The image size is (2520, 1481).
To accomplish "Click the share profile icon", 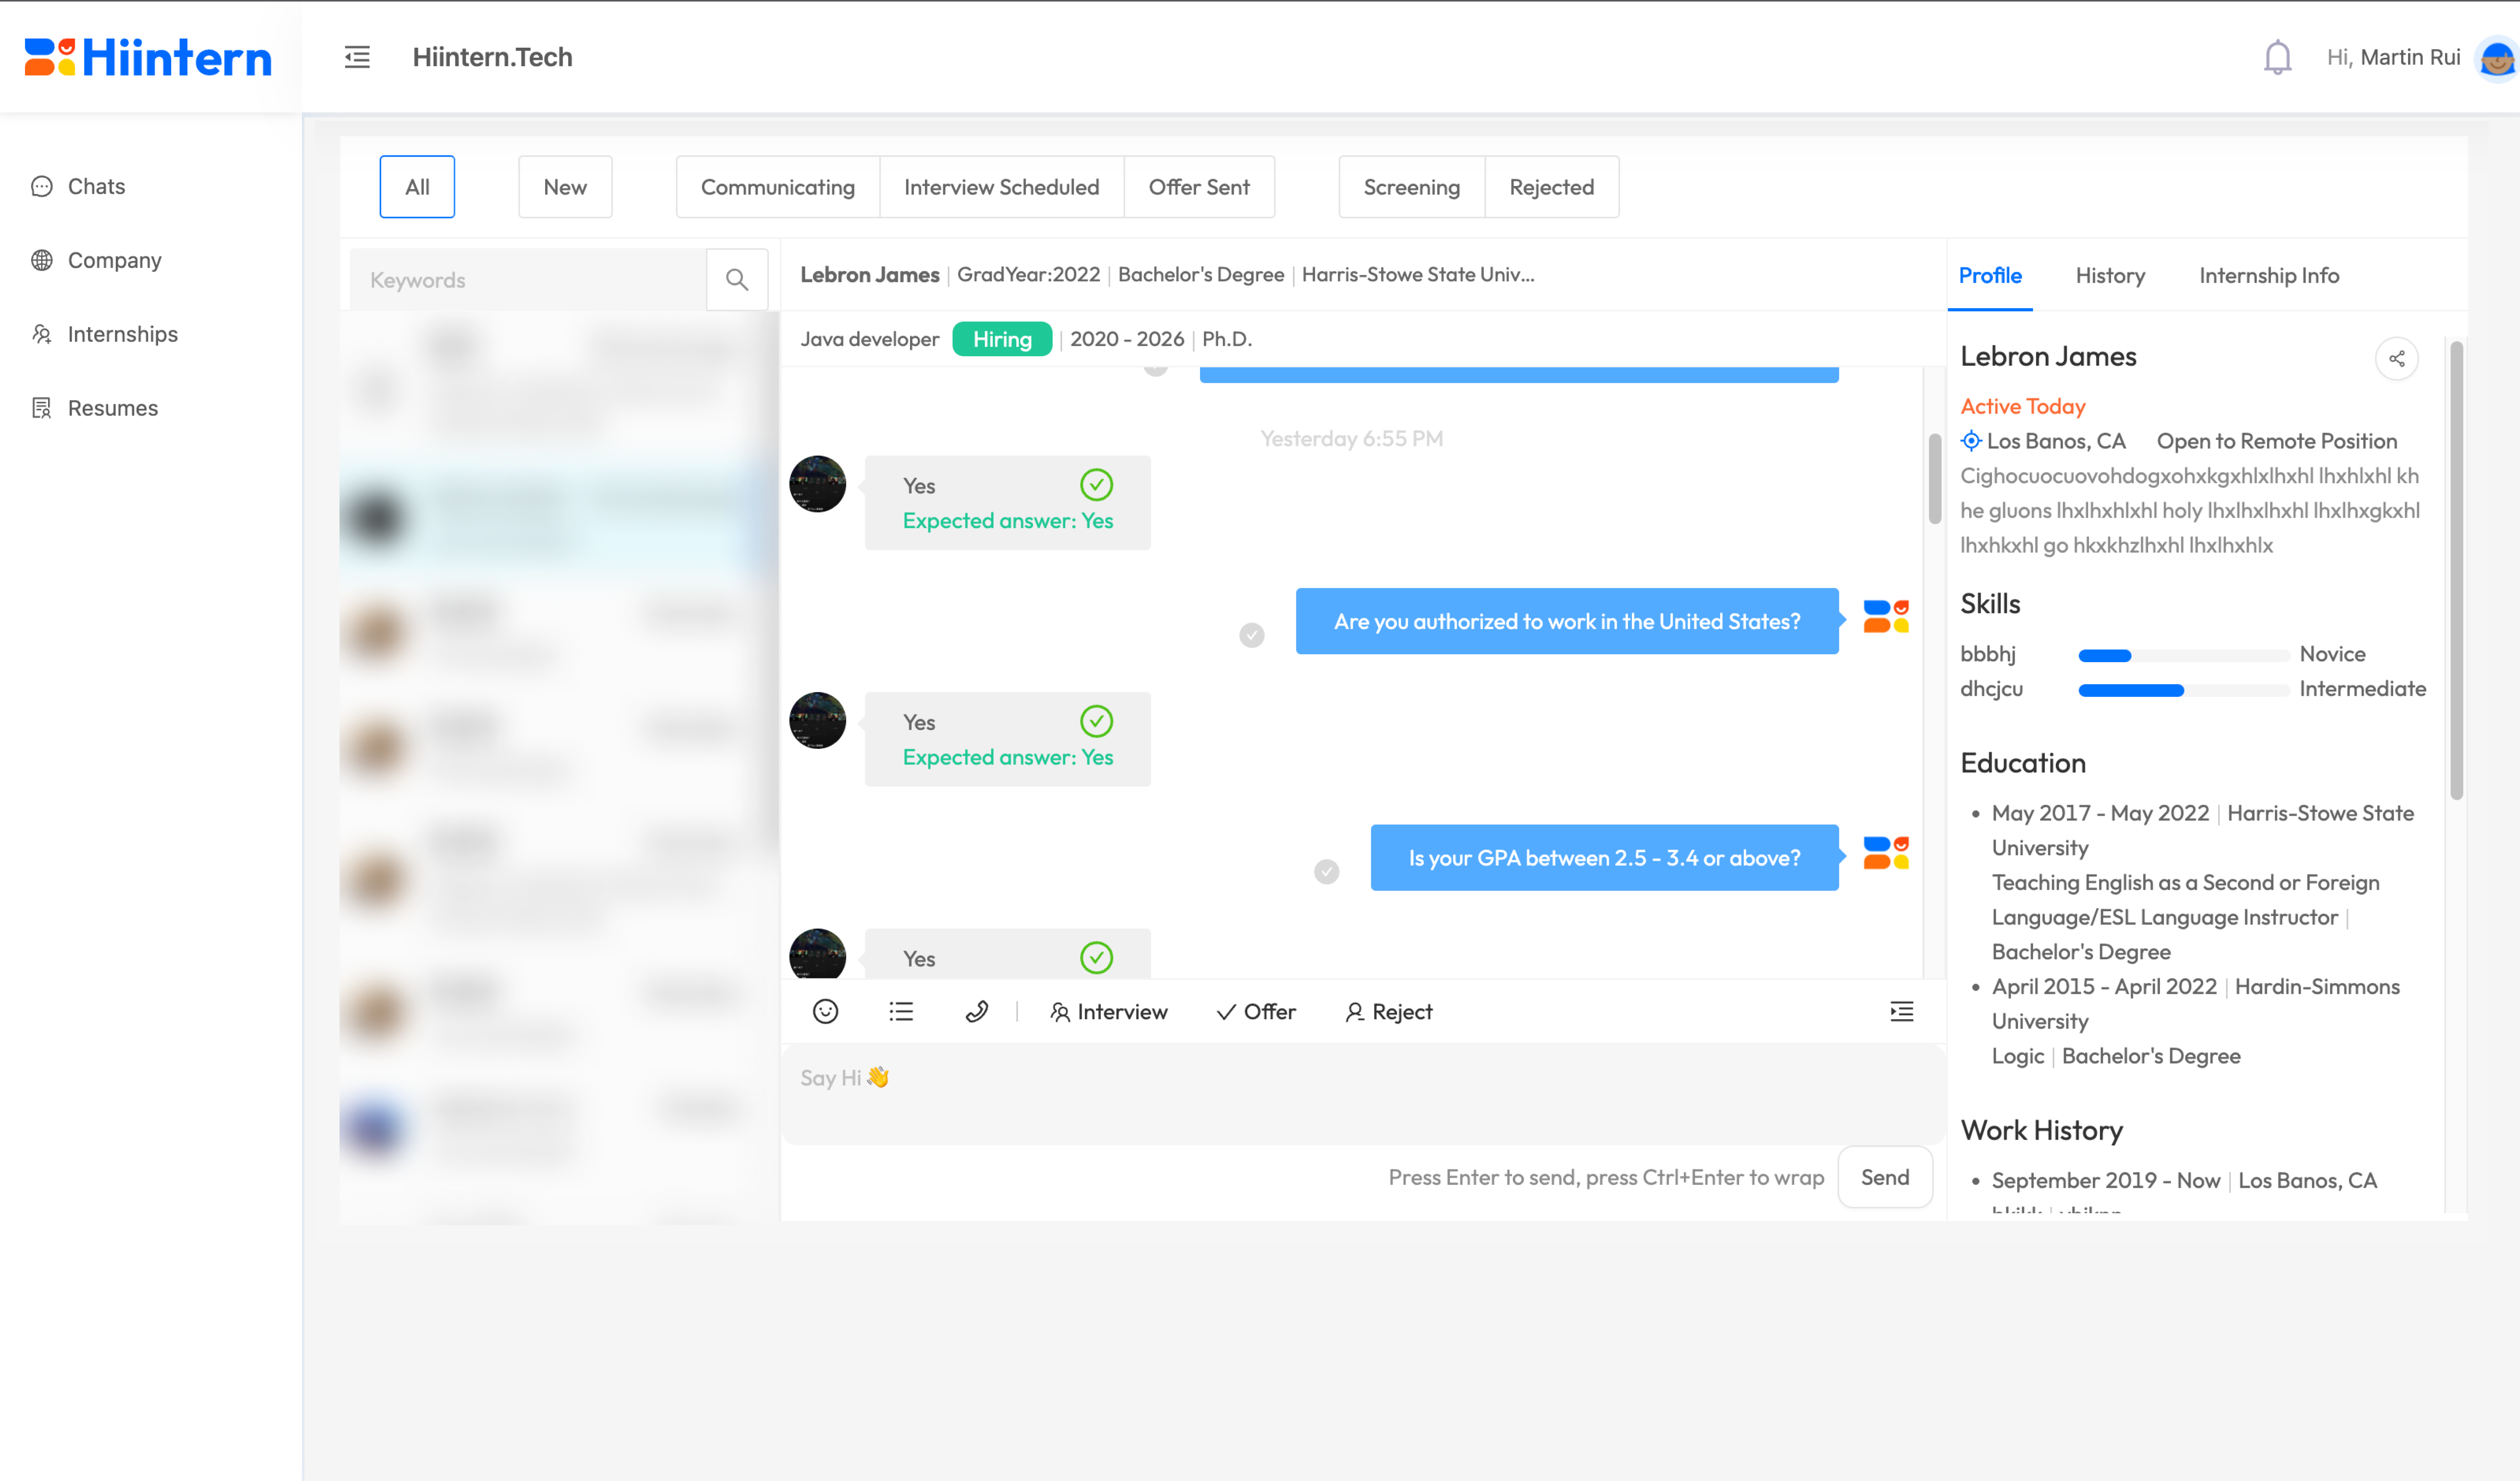I will [2397, 358].
